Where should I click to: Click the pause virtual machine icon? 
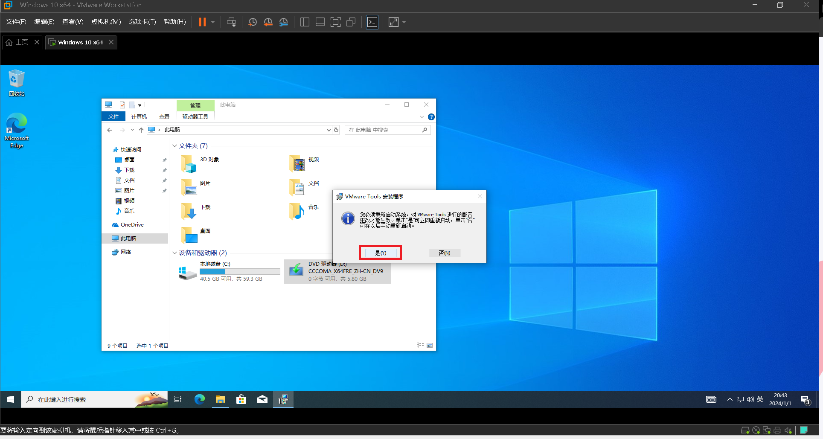click(202, 22)
